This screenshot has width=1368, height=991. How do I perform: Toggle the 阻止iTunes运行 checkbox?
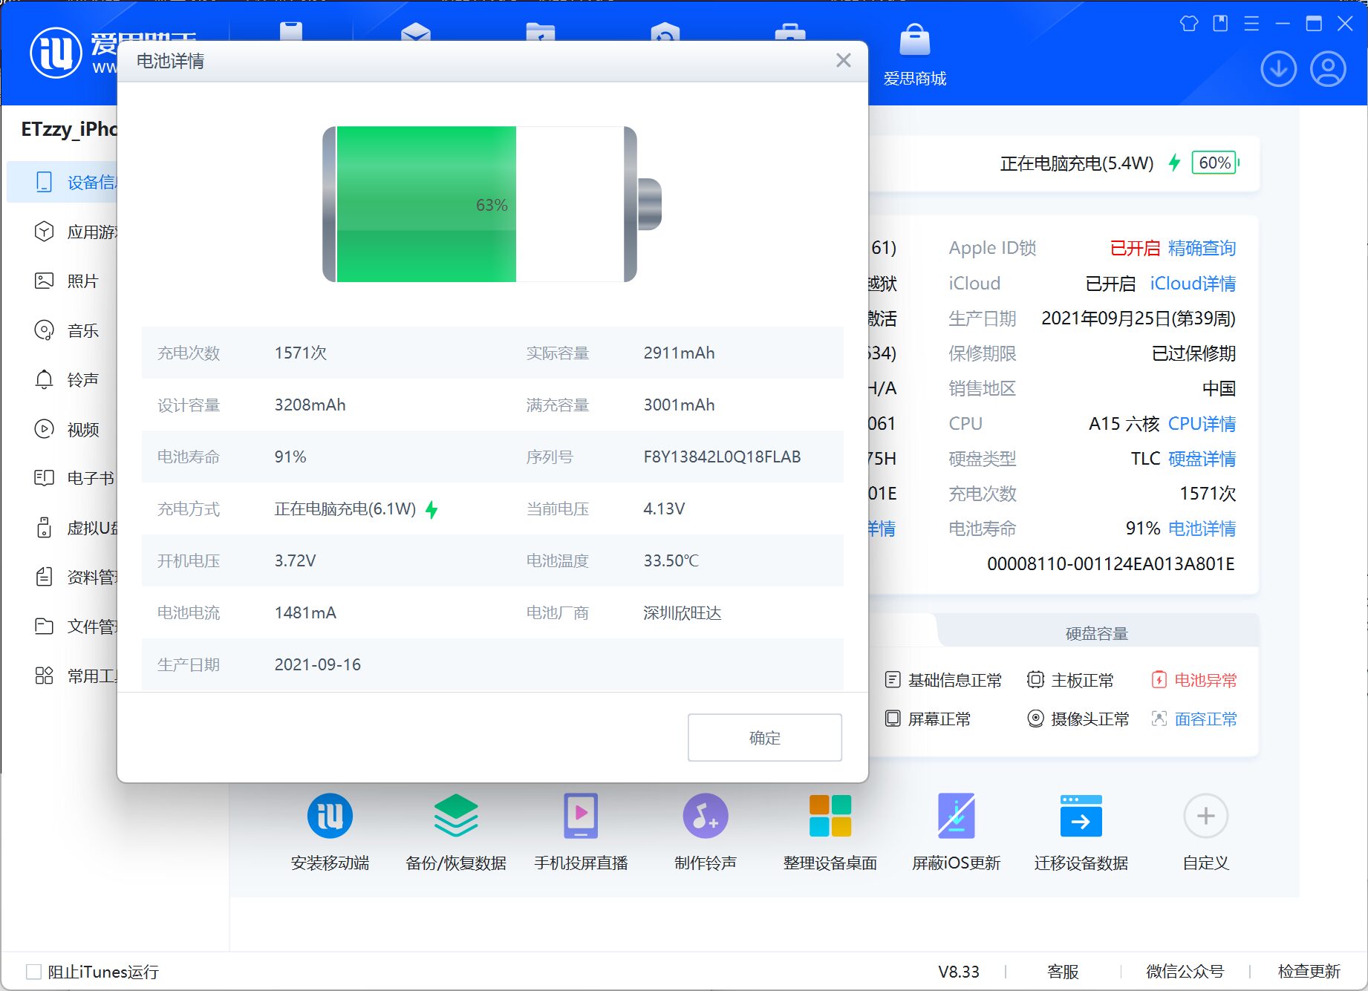[33, 972]
